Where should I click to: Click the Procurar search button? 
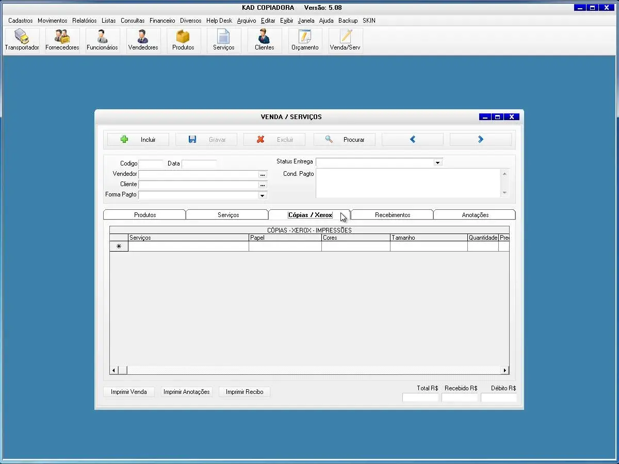pos(344,140)
